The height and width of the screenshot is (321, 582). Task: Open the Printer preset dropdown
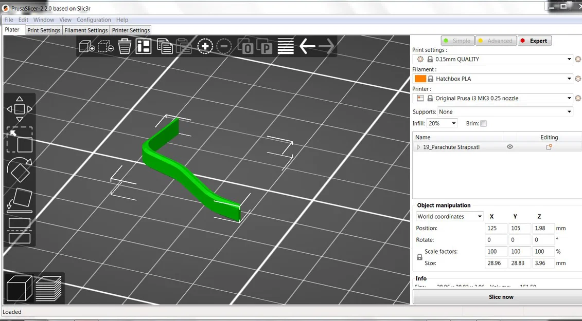point(569,98)
